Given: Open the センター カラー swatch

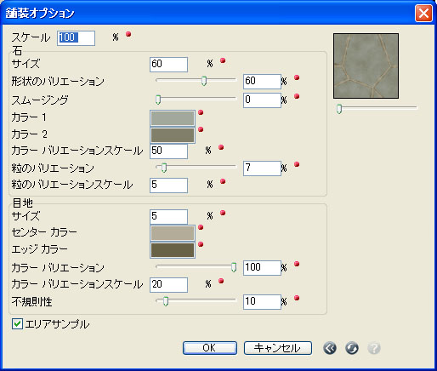Looking at the screenshot, I should tap(173, 233).
